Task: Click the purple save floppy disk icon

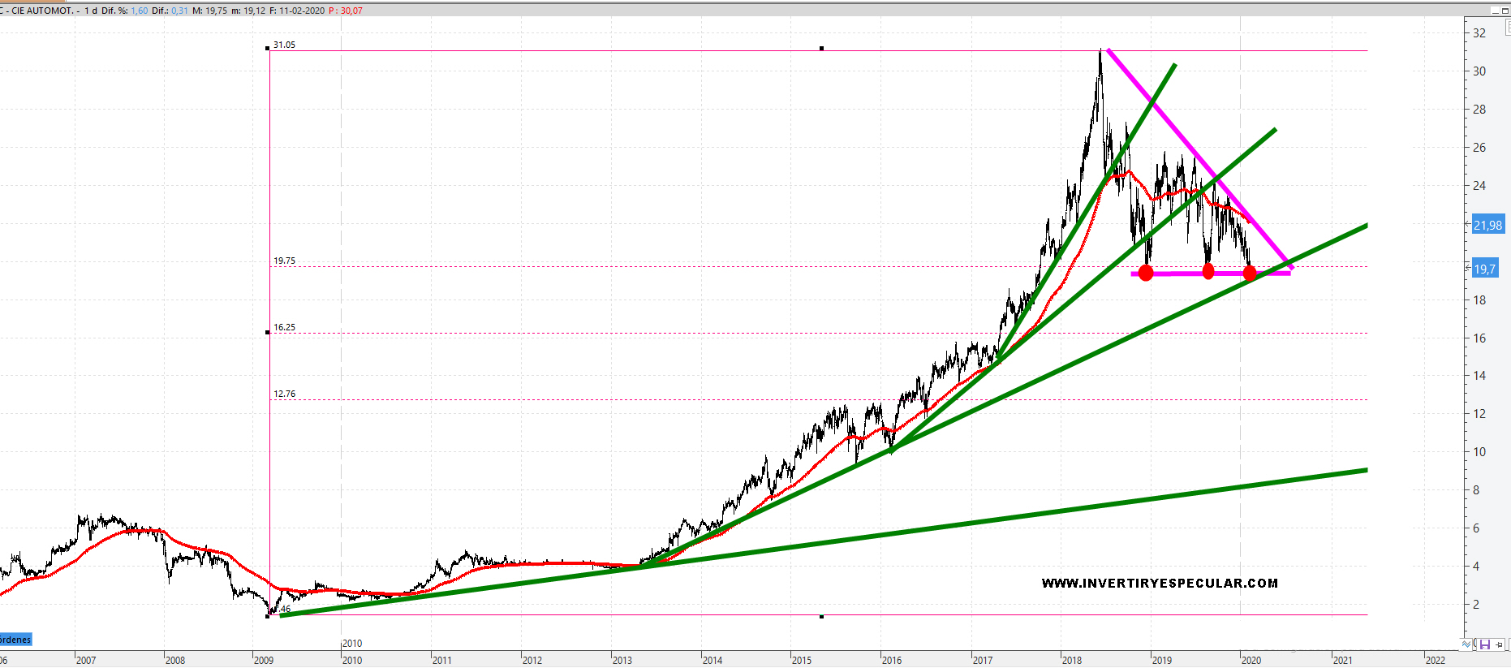Action: point(1484,644)
